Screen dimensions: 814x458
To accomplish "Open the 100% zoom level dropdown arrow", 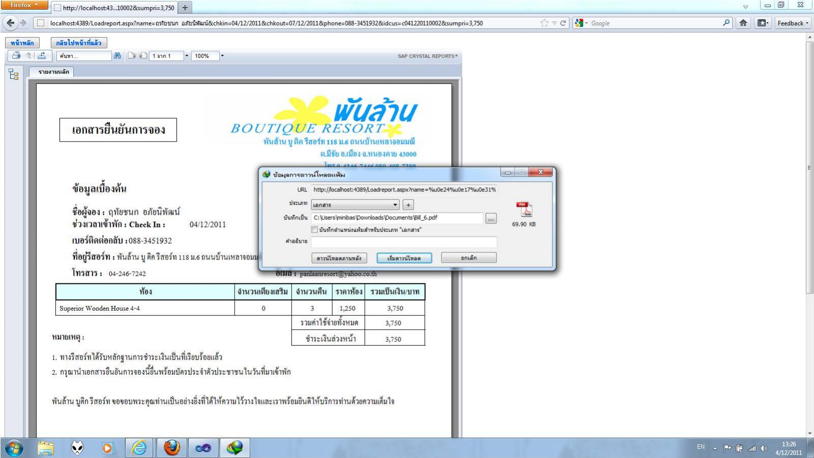I will (222, 56).
